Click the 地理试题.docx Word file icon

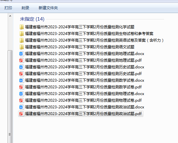(22, 54)
